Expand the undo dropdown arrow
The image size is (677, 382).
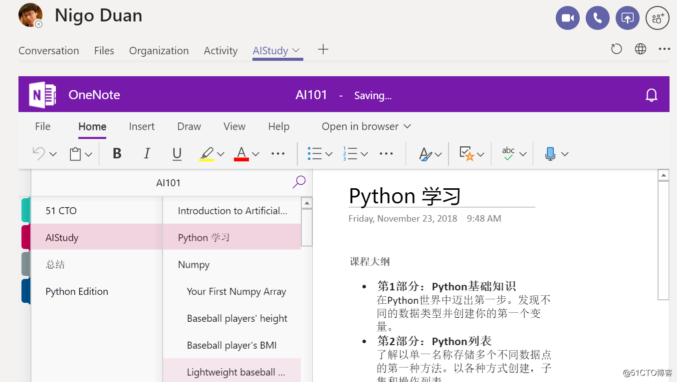pos(53,154)
